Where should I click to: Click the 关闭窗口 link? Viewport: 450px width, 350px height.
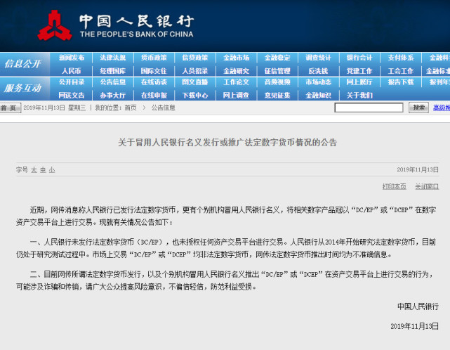(427, 187)
